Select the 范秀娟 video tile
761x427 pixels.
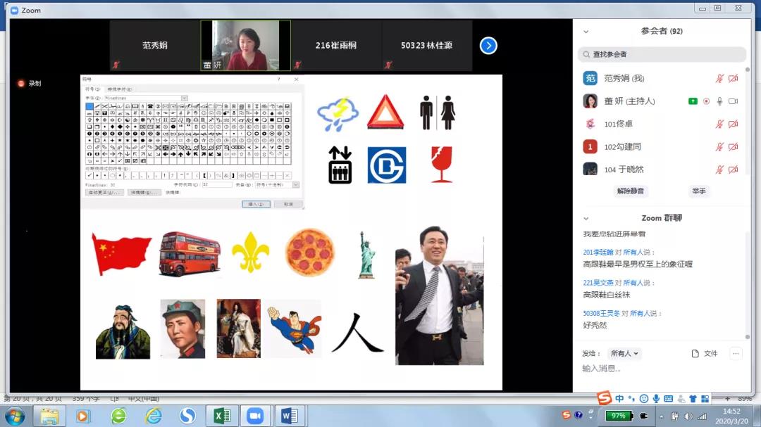tap(155, 46)
